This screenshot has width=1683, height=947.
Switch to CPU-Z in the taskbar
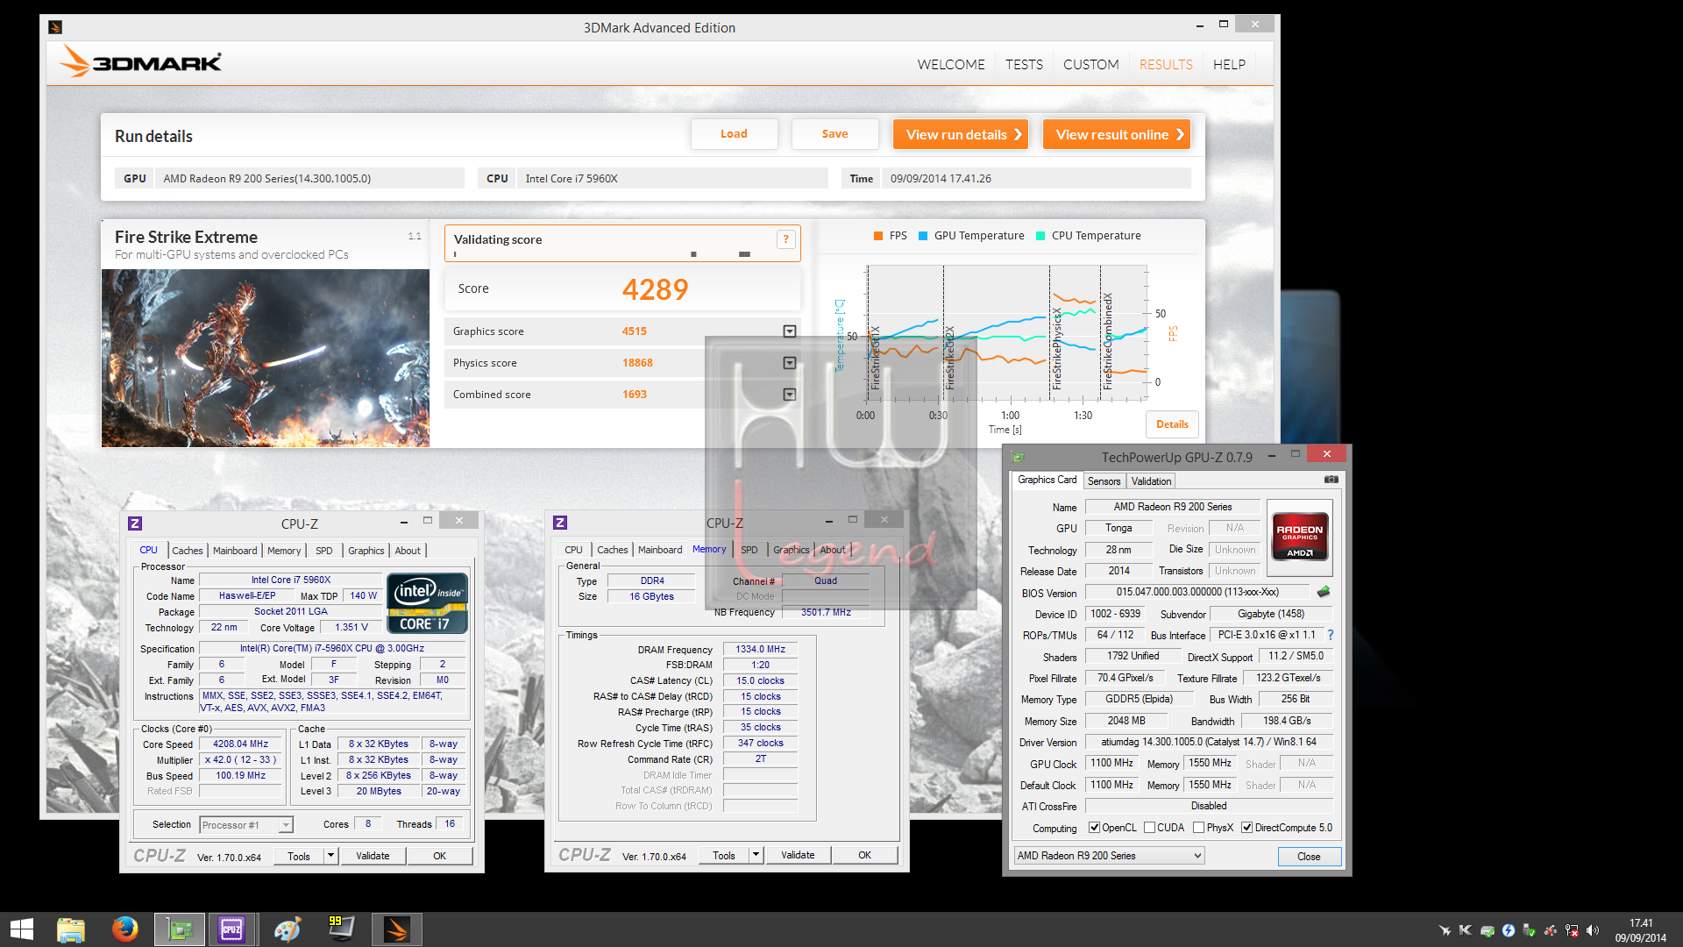pyautogui.click(x=232, y=929)
